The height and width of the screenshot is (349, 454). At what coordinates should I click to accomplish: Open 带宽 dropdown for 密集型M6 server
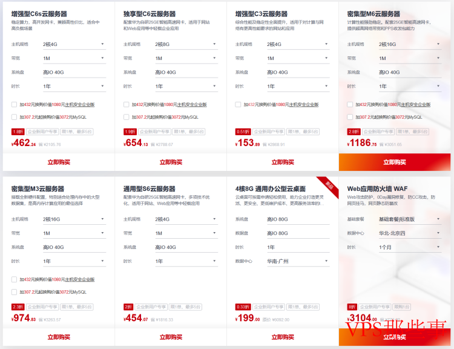click(410, 58)
